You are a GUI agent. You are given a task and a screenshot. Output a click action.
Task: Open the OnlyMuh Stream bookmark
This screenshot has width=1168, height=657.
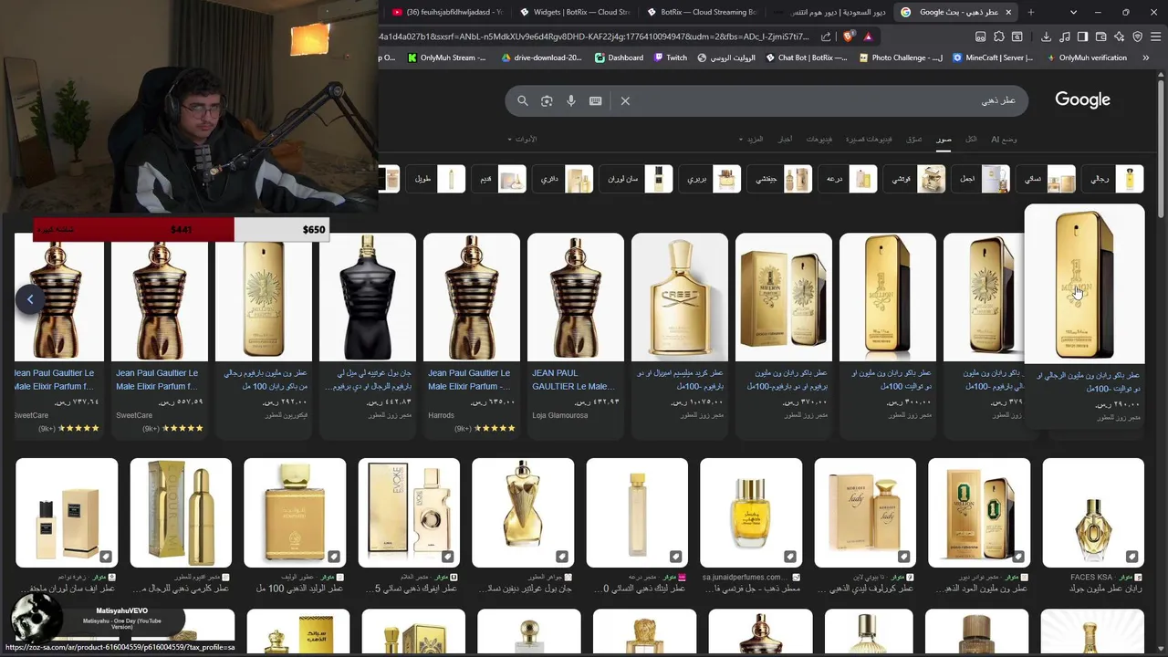click(446, 57)
